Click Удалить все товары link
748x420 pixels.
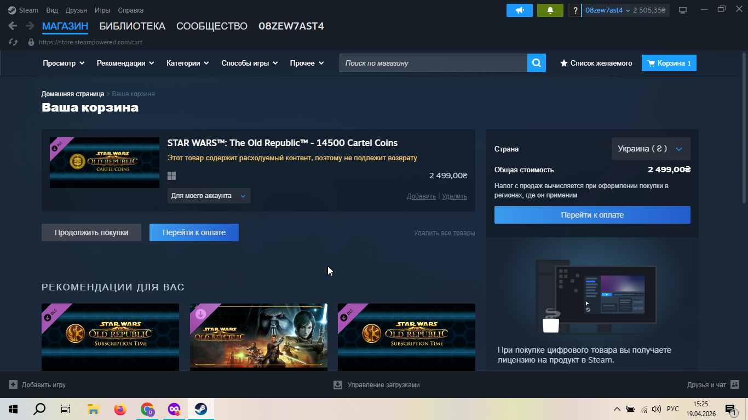tap(445, 233)
